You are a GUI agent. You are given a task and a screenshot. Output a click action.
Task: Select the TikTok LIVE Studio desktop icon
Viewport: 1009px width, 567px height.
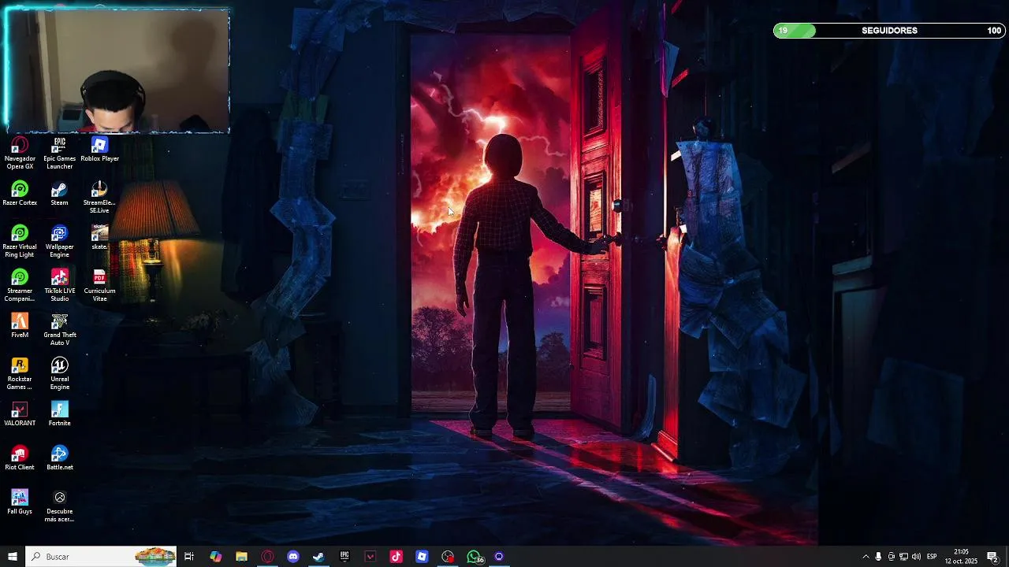(59, 286)
